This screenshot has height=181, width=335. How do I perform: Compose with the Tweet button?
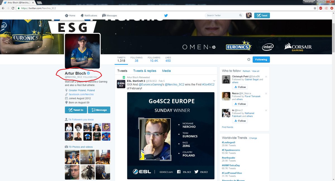[x=262, y=16]
